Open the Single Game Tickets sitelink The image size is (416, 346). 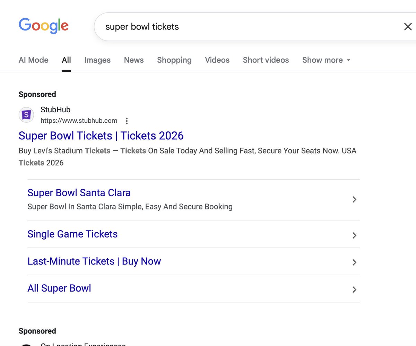[72, 234]
